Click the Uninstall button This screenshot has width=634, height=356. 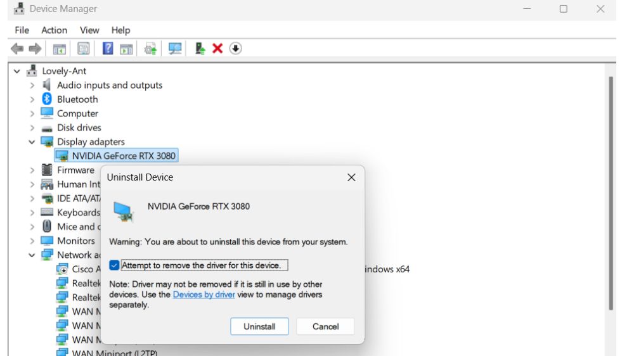pyautogui.click(x=259, y=326)
